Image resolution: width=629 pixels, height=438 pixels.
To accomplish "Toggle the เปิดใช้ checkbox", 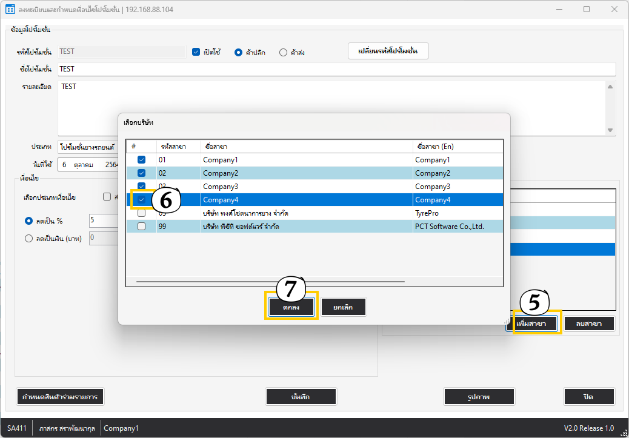I will click(x=196, y=52).
